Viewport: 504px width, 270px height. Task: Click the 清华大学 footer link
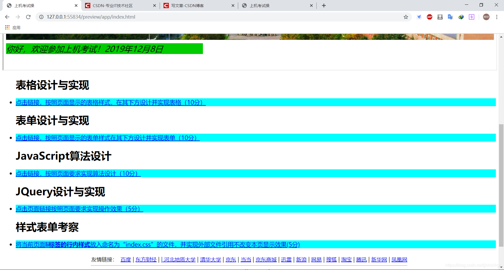tap(211, 260)
